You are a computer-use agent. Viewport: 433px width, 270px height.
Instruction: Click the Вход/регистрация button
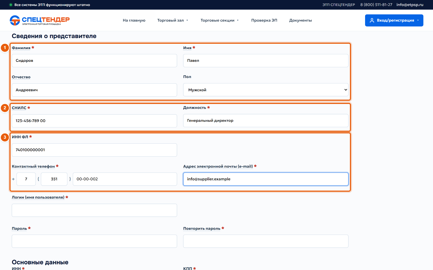pos(394,20)
